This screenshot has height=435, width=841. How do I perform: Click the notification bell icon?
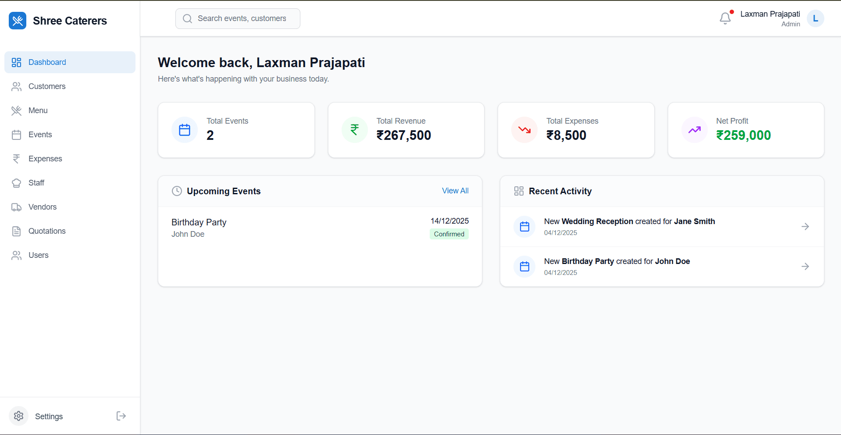(725, 18)
